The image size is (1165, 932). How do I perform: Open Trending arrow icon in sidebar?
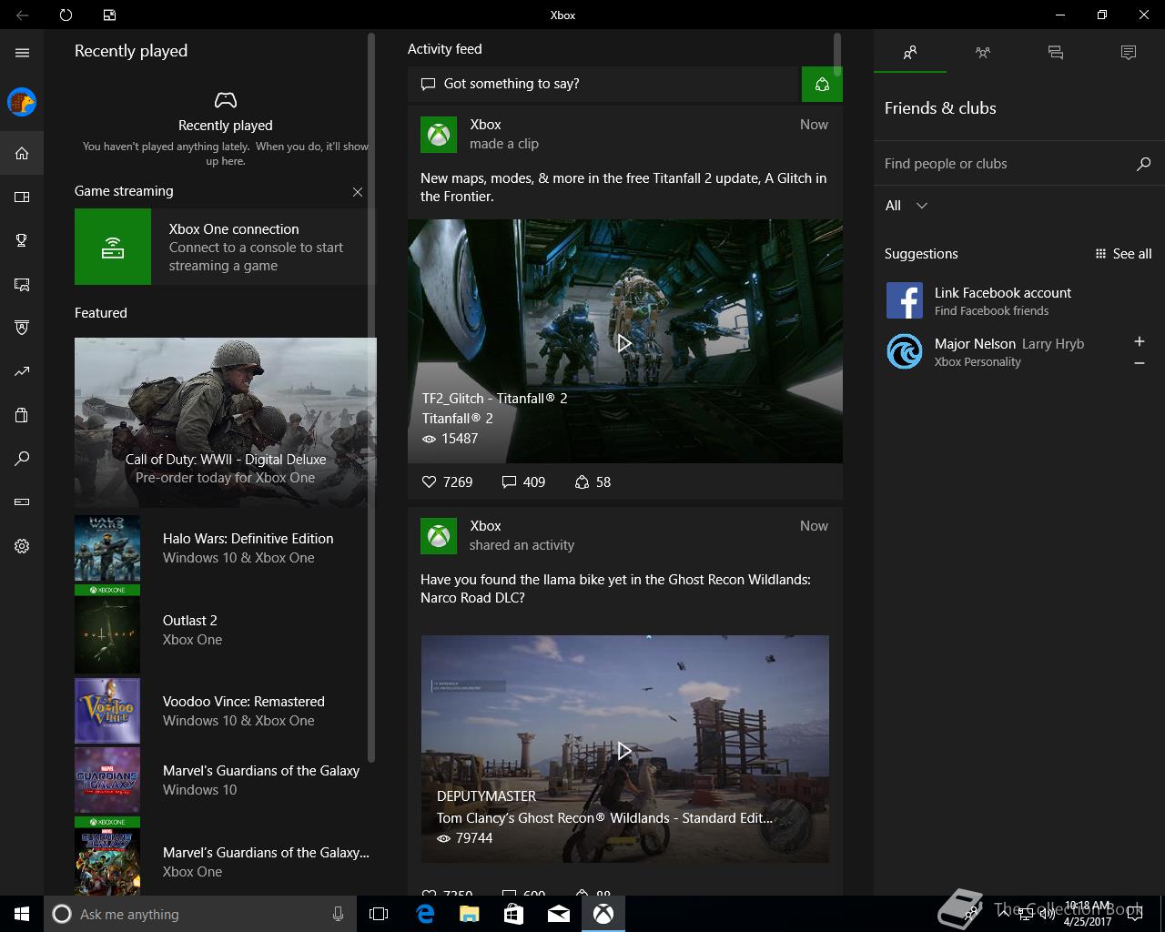coord(22,371)
